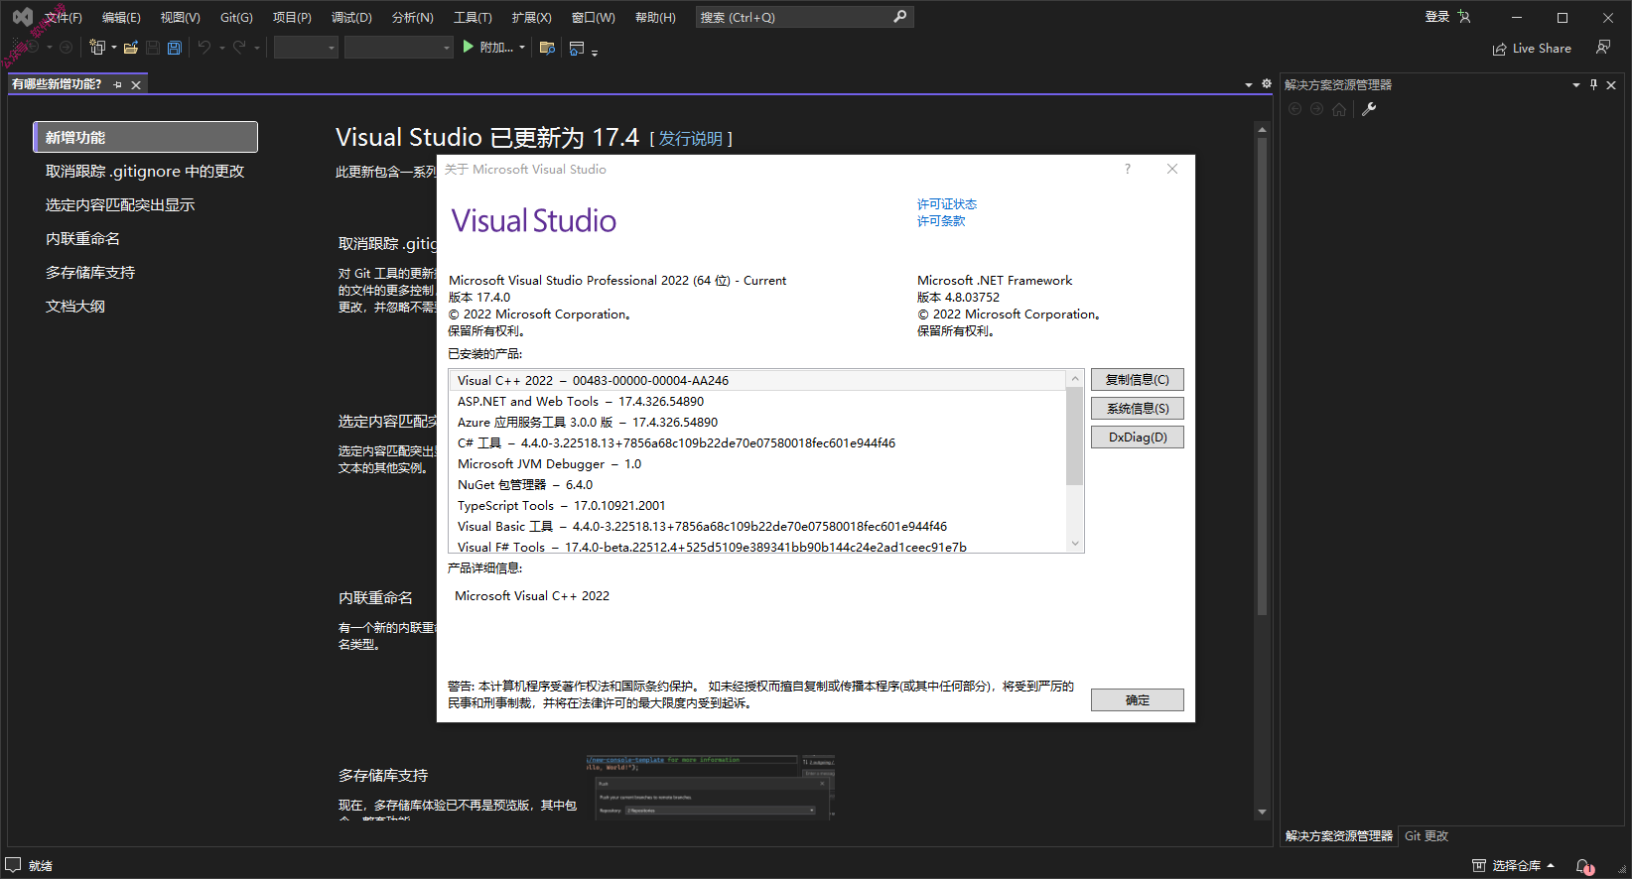
Task: Select 文档大纲 in the sidebar
Action: [x=75, y=307]
